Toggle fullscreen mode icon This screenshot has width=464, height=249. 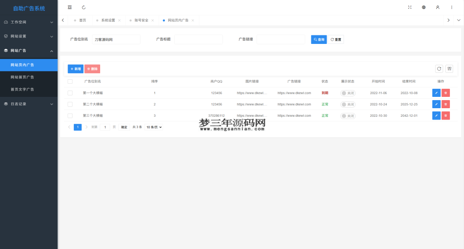pyautogui.click(x=410, y=7)
